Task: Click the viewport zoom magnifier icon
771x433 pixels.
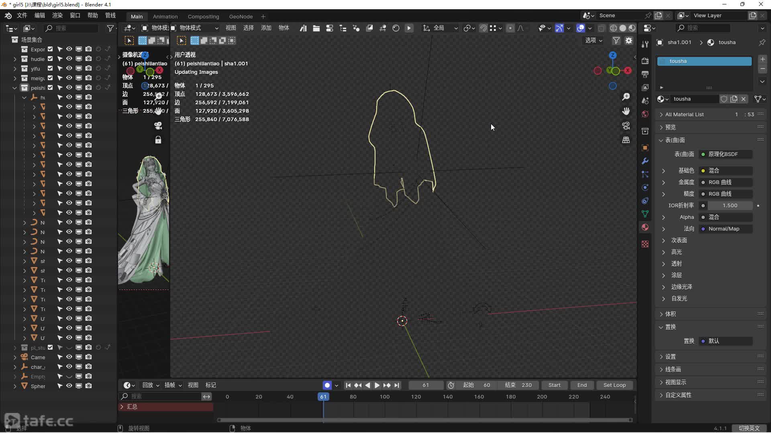Action: (x=626, y=97)
